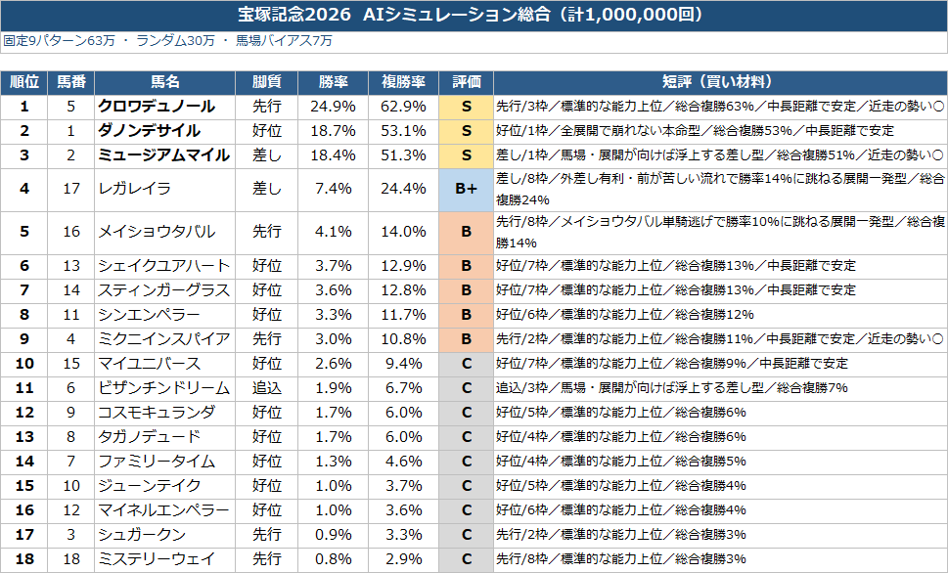Click the 脚質 column header
The width and height of the screenshot is (948, 573).
[267, 82]
